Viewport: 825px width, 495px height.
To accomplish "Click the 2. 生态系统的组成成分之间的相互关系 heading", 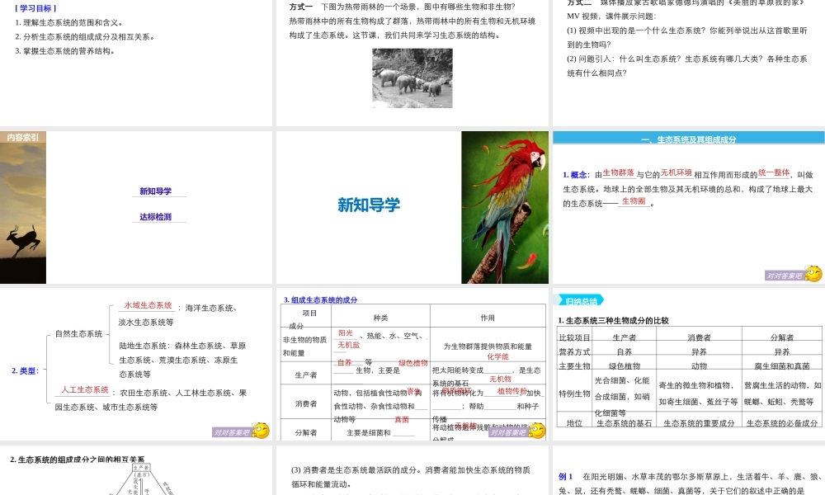I will [77, 460].
